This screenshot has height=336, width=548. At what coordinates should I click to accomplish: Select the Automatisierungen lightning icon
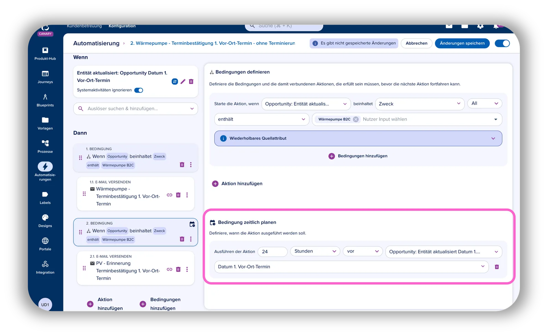45,166
